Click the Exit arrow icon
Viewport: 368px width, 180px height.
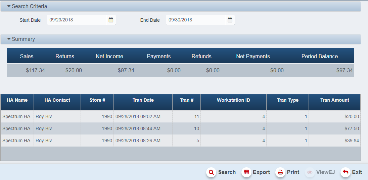(346, 172)
